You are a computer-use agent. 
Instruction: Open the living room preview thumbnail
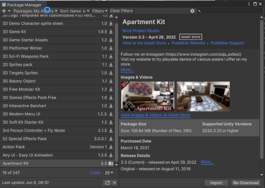(203, 96)
